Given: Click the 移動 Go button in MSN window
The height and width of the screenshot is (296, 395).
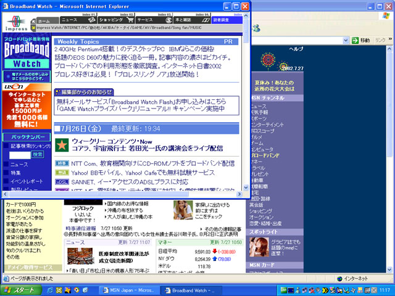Looking at the screenshot, I should tap(360, 40).
